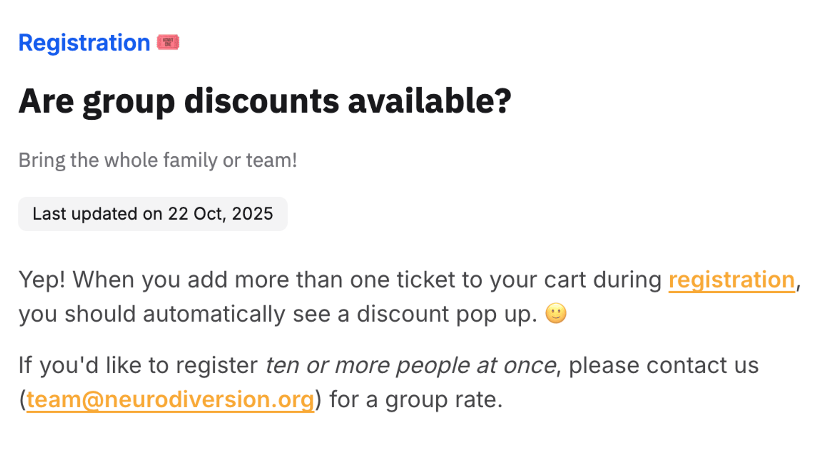This screenshot has height=465, width=827.
Task: Click the word "Yep!" in the answer
Action: pos(42,280)
